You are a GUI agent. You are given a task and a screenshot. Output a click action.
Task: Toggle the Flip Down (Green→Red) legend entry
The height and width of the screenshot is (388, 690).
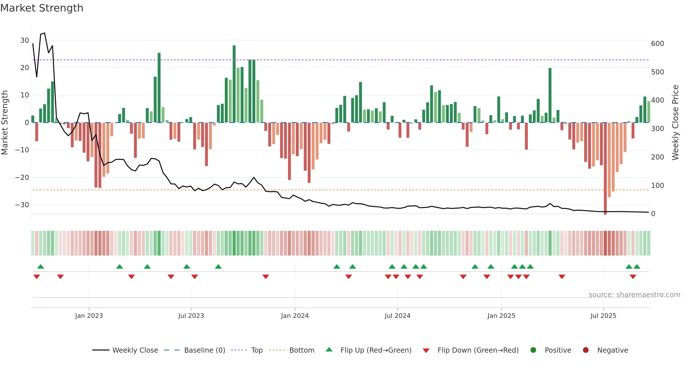click(471, 350)
